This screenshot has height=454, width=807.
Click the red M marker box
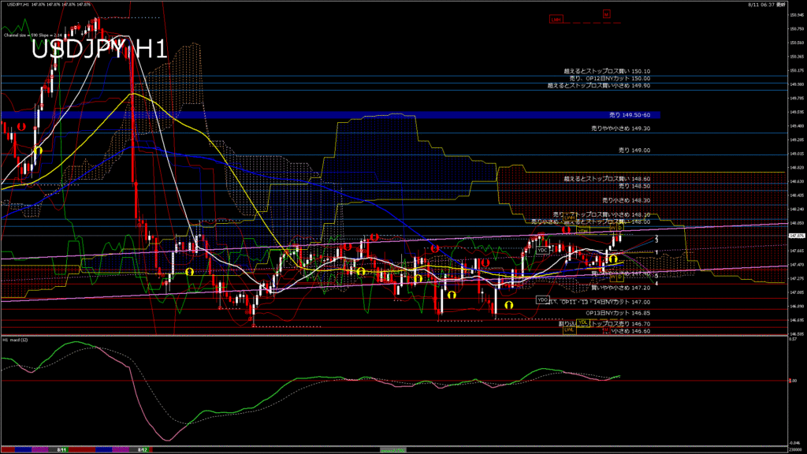pyautogui.click(x=606, y=14)
